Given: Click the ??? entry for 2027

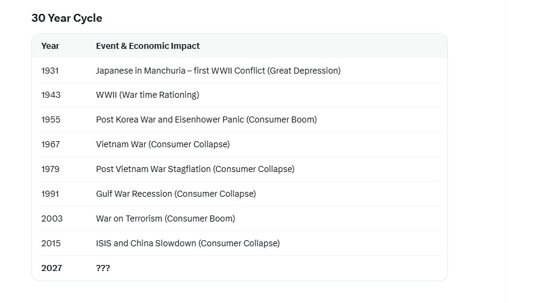Looking at the screenshot, I should click(102, 268).
